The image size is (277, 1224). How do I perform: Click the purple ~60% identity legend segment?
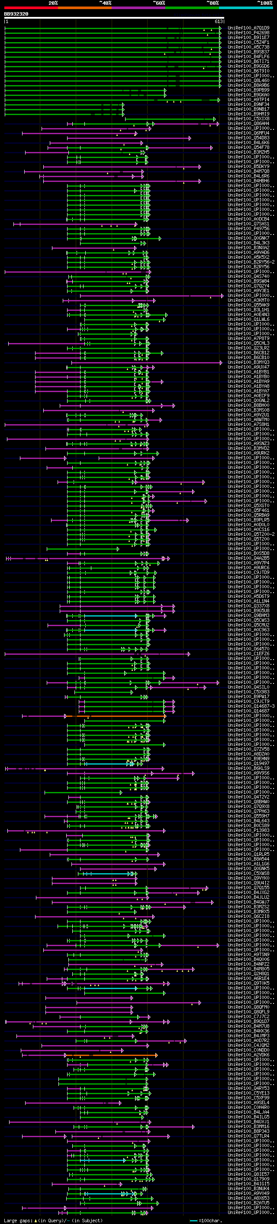(x=139, y=8)
